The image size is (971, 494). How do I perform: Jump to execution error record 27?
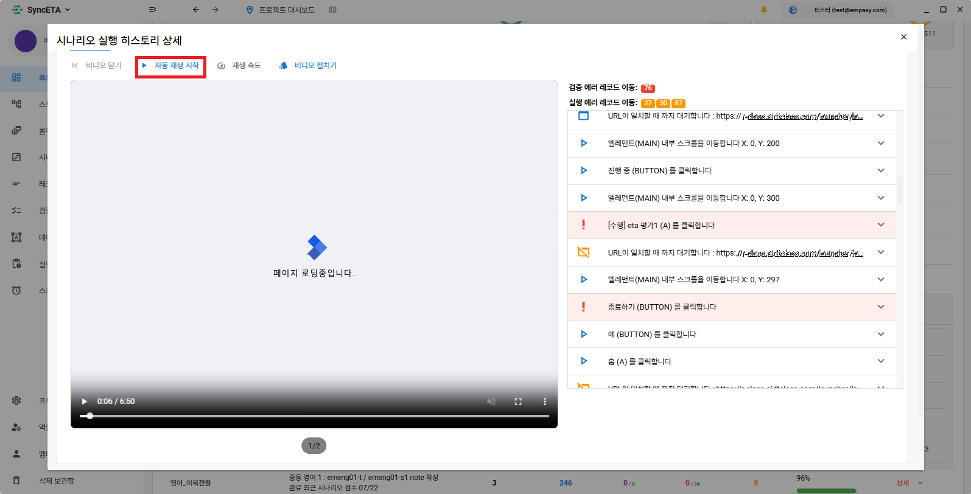(648, 103)
